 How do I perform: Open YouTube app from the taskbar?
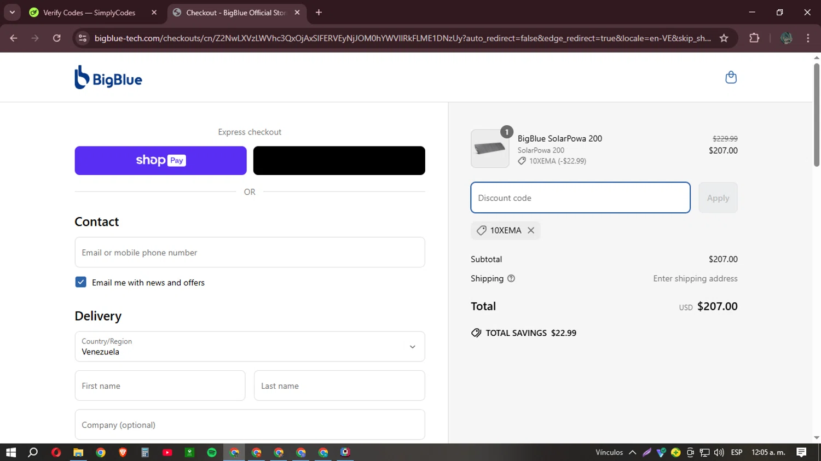[167, 452]
